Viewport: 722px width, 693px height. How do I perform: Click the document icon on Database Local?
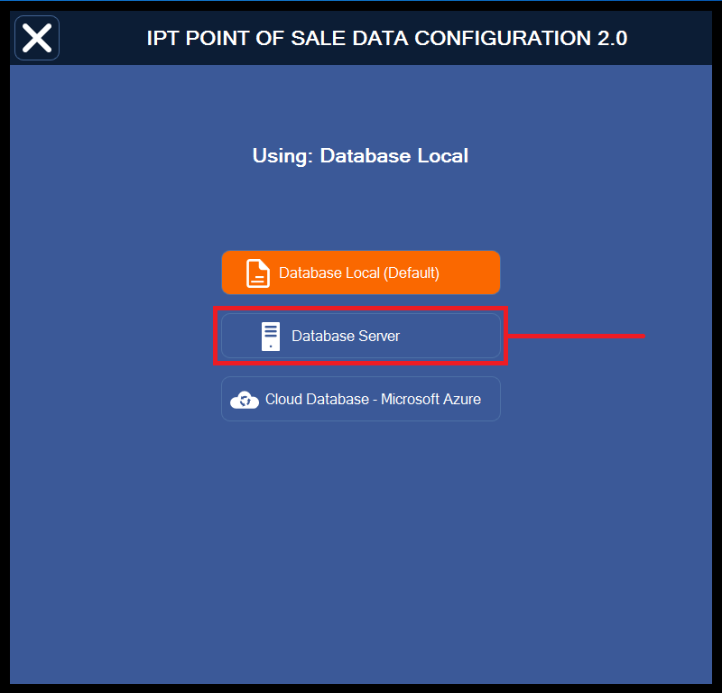coord(258,273)
